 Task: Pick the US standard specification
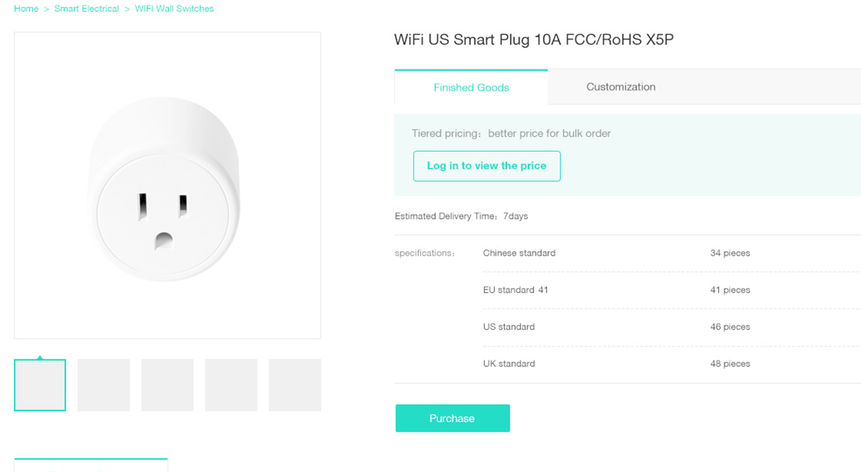click(x=509, y=327)
